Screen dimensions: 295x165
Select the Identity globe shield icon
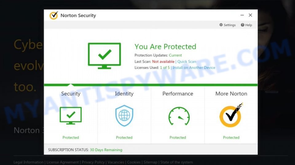point(124,116)
